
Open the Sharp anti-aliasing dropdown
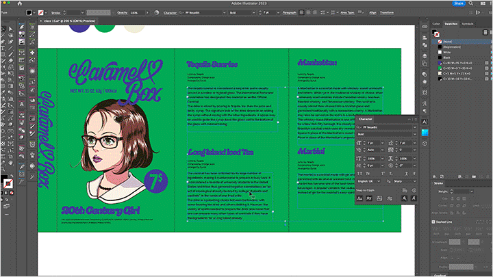click(x=405, y=181)
